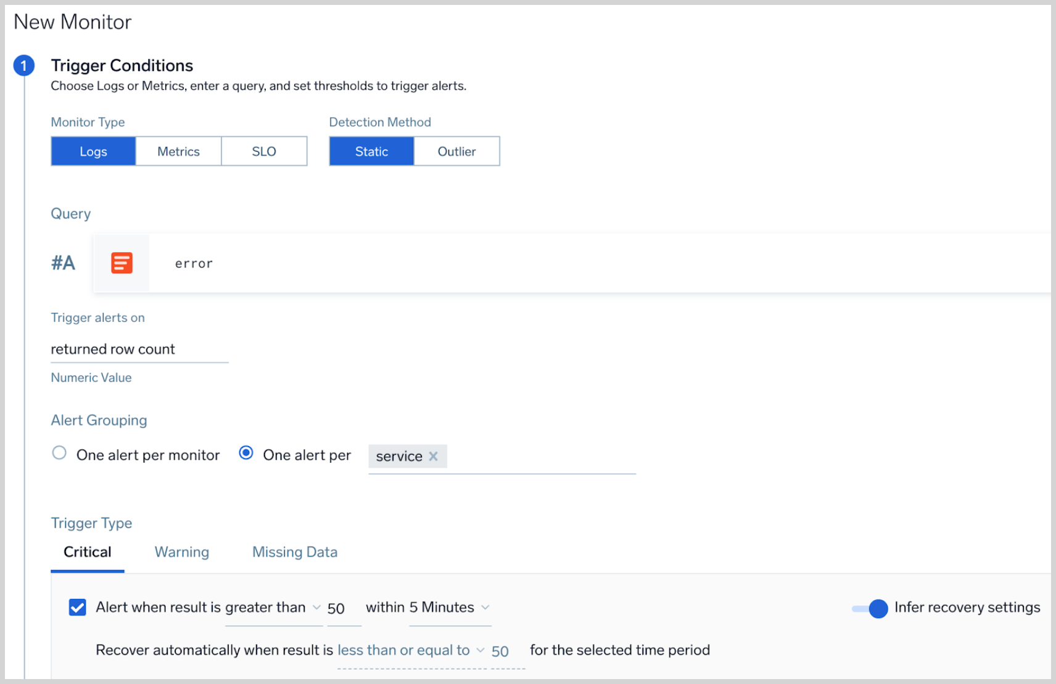Uncheck the Alert when result checkbox
The height and width of the screenshot is (684, 1056).
(x=78, y=608)
